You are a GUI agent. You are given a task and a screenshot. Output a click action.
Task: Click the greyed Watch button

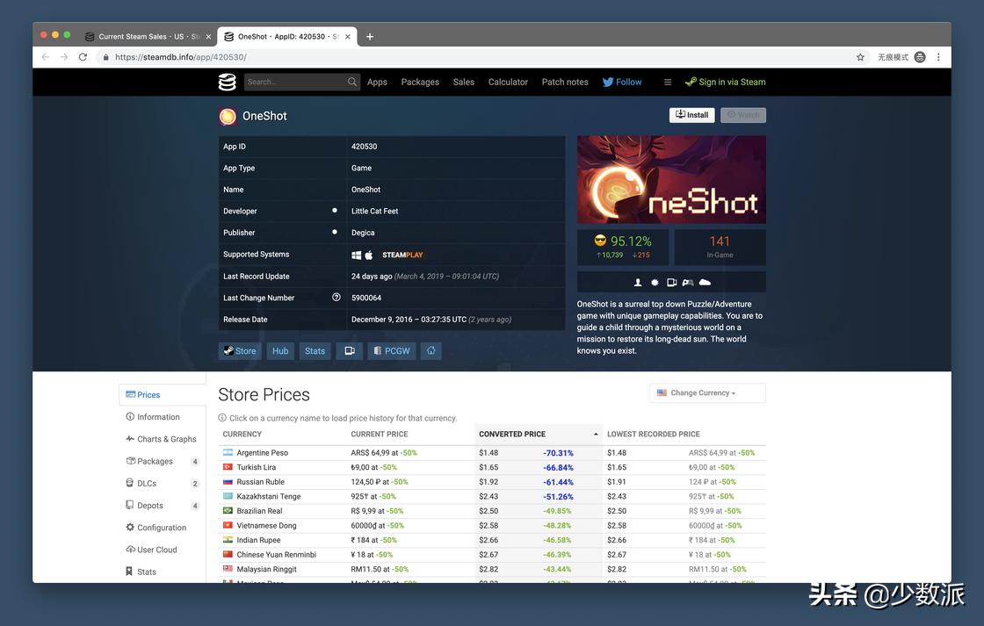click(x=743, y=115)
